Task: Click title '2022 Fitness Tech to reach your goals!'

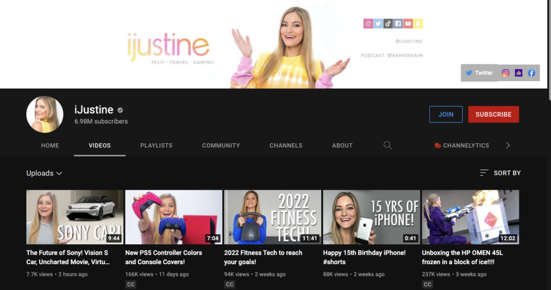Action: [263, 257]
